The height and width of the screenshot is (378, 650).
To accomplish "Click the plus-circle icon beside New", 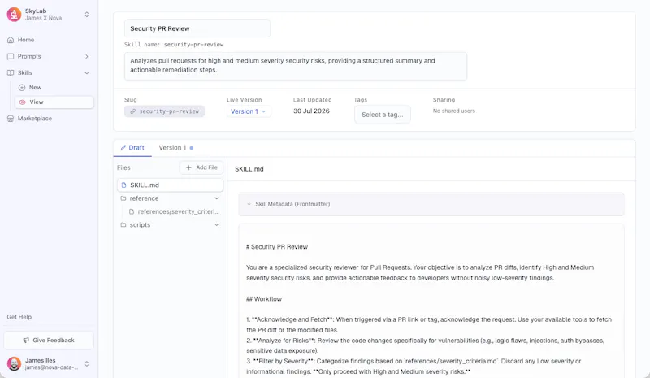I will (x=22, y=88).
